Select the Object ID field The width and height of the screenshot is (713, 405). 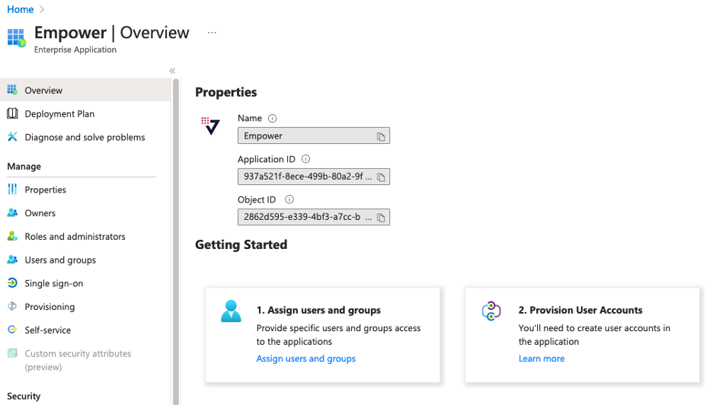point(314,217)
